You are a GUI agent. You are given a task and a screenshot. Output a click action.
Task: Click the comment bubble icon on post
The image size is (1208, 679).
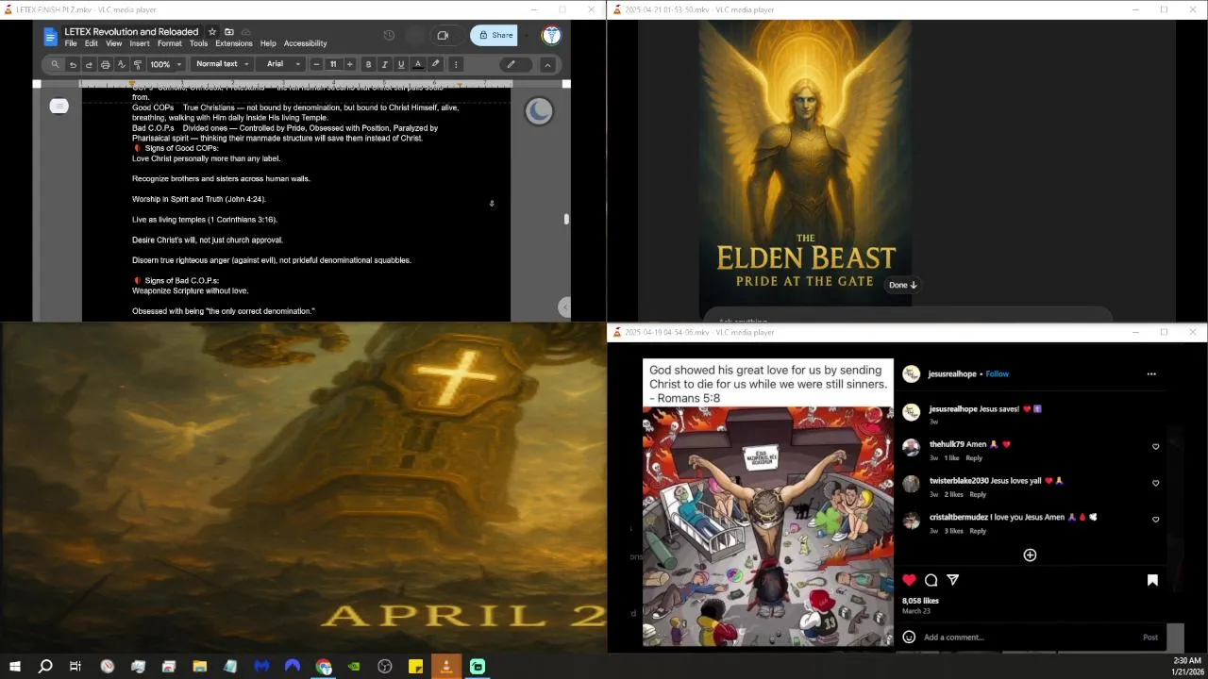[931, 580]
